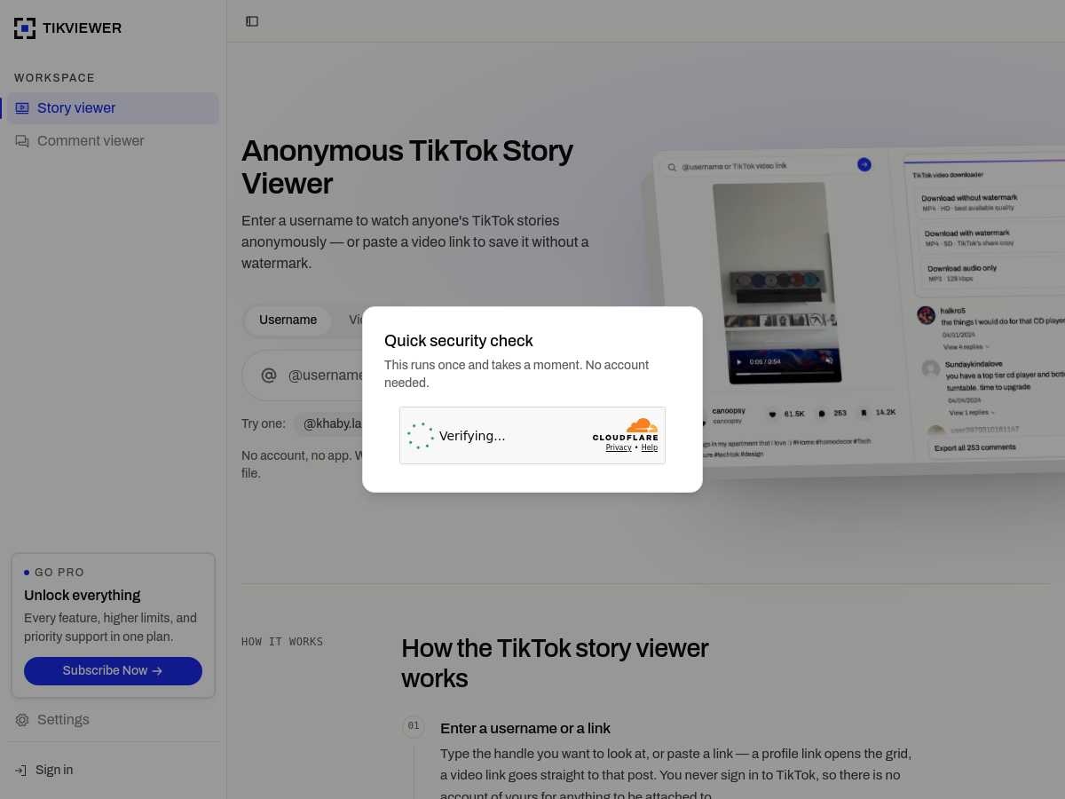This screenshot has height=799, width=1065.
Task: Click Sundaykindalove's avatar in comments
Action: coord(930,368)
